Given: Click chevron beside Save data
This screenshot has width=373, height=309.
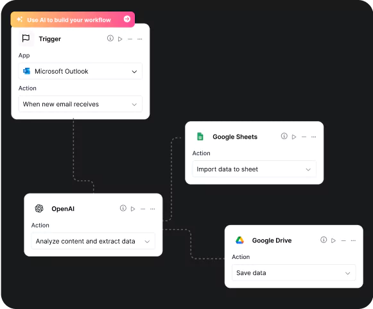Looking at the screenshot, I should click(348, 273).
